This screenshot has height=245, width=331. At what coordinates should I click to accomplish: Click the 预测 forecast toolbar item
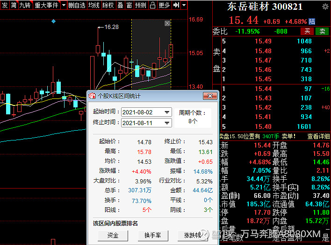[x=140, y=5]
